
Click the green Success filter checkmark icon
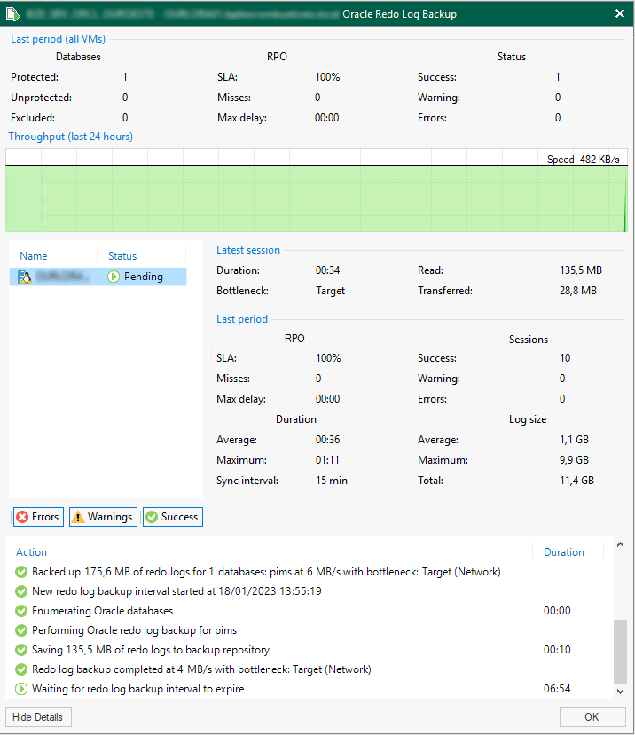[152, 517]
